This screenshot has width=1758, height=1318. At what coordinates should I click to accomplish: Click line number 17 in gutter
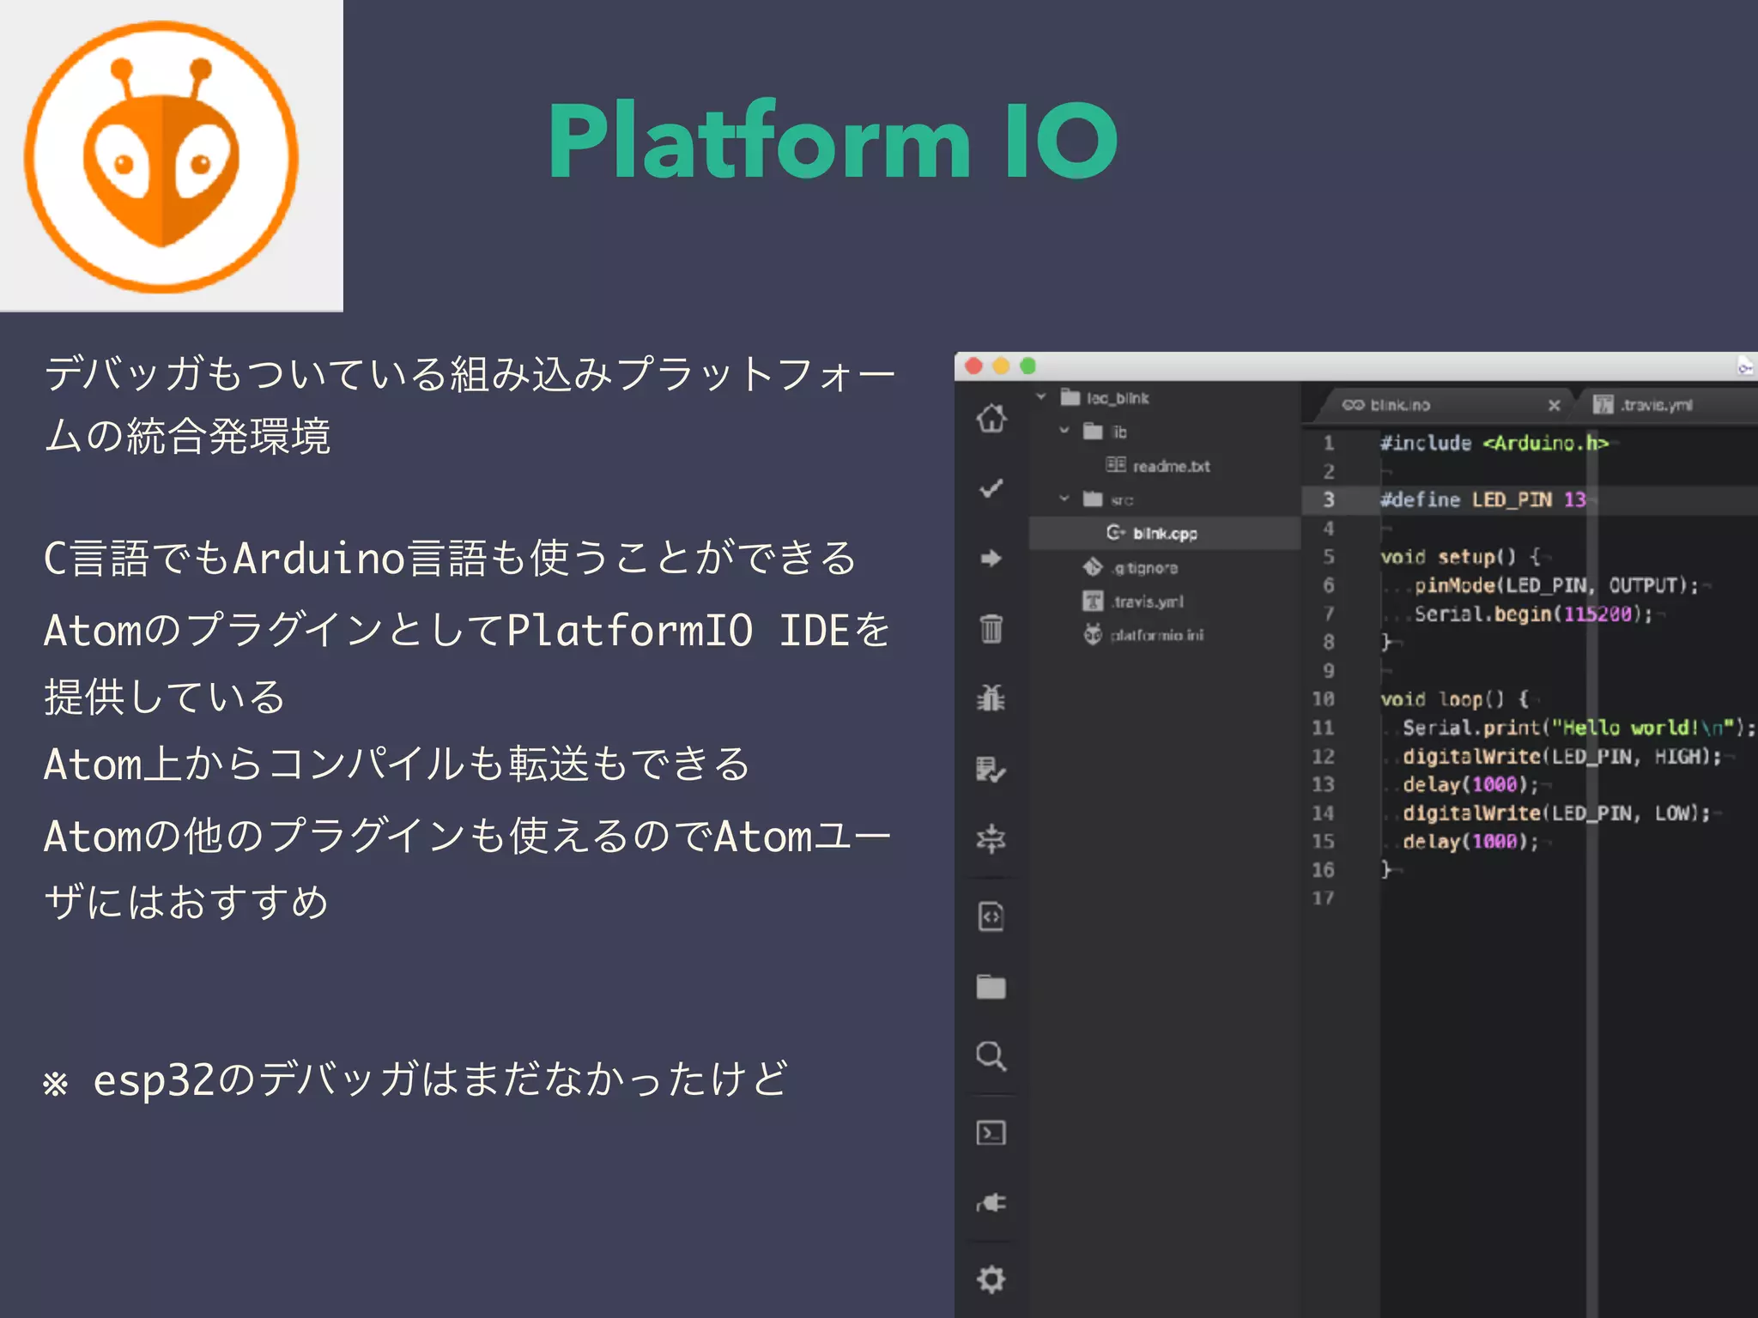coord(1323,898)
